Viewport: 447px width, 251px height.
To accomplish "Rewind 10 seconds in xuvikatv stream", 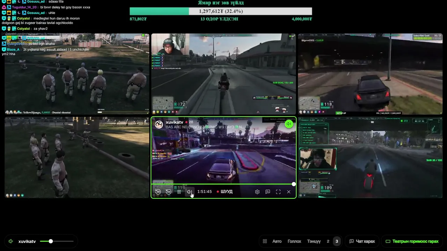I will click(168, 192).
